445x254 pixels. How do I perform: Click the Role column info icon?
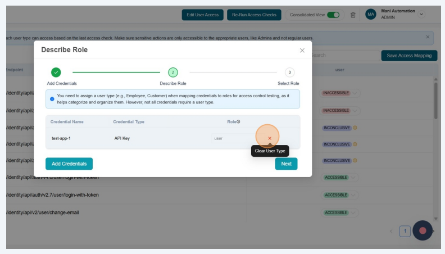[x=238, y=121]
